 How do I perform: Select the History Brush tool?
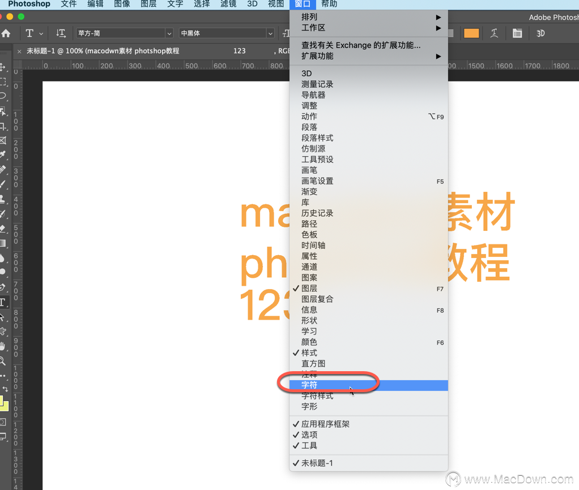[x=3, y=214]
